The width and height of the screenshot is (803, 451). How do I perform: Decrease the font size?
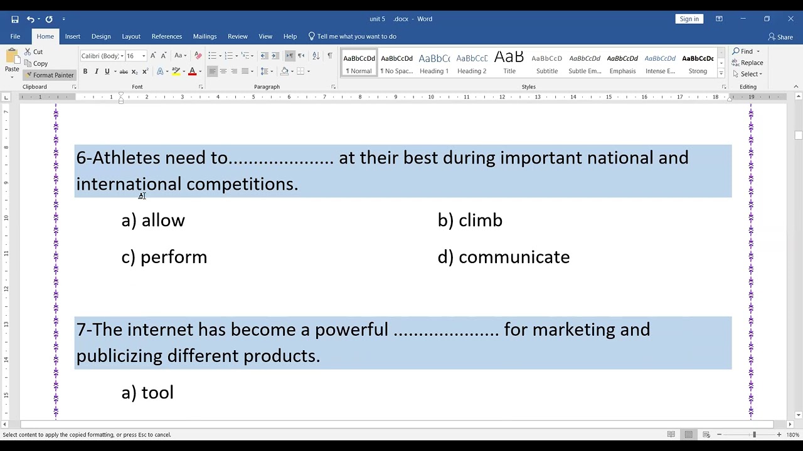[163, 56]
